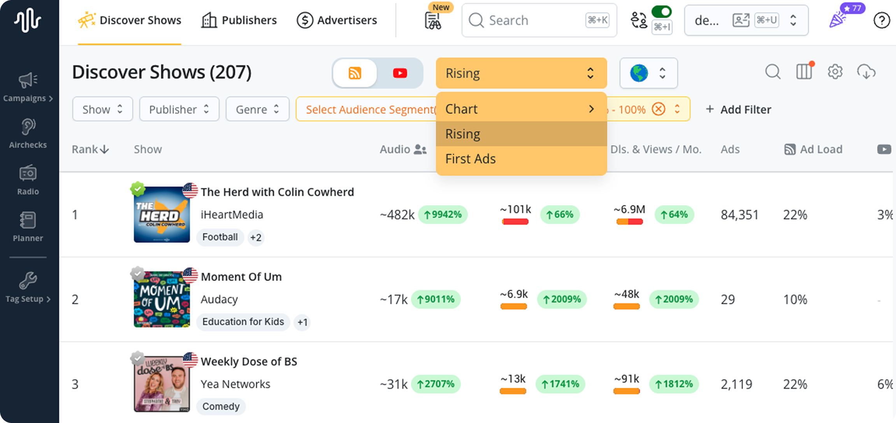Click Add Filter button
This screenshot has width=896, height=423.
click(738, 109)
